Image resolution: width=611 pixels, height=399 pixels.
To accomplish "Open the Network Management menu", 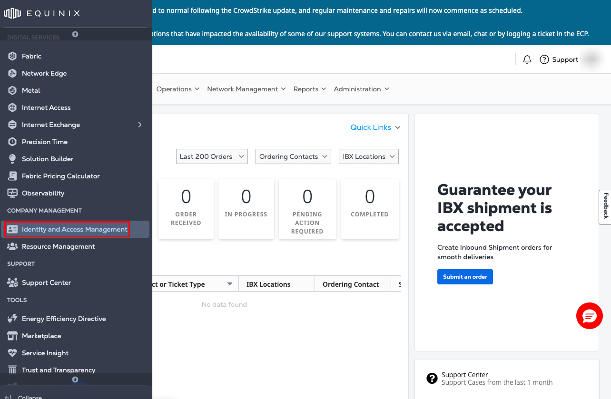I will click(246, 89).
